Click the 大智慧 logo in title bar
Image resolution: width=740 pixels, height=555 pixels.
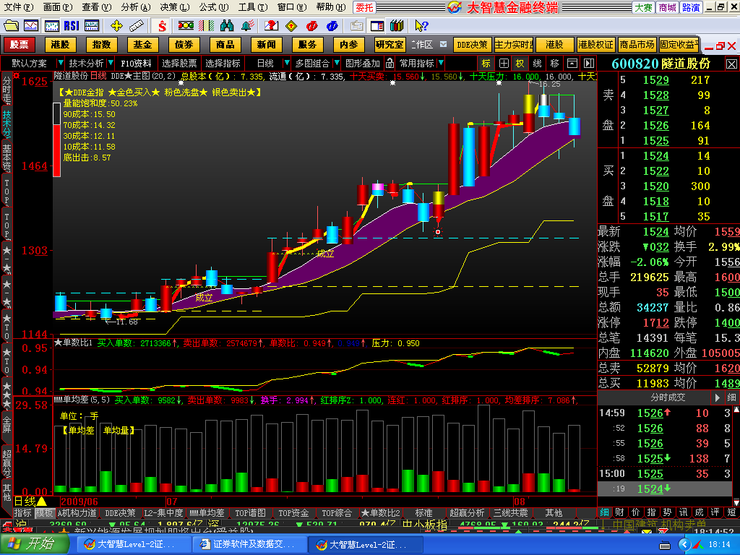(455, 7)
